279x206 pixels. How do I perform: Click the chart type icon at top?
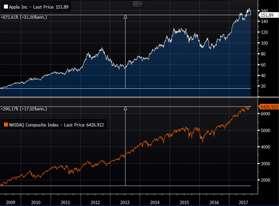point(135,4)
